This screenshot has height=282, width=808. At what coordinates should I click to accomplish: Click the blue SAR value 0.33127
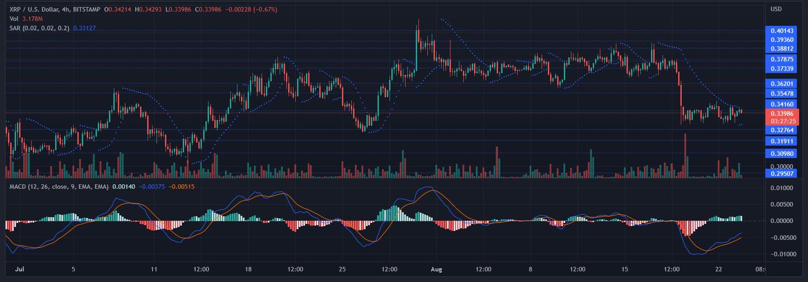pos(84,28)
